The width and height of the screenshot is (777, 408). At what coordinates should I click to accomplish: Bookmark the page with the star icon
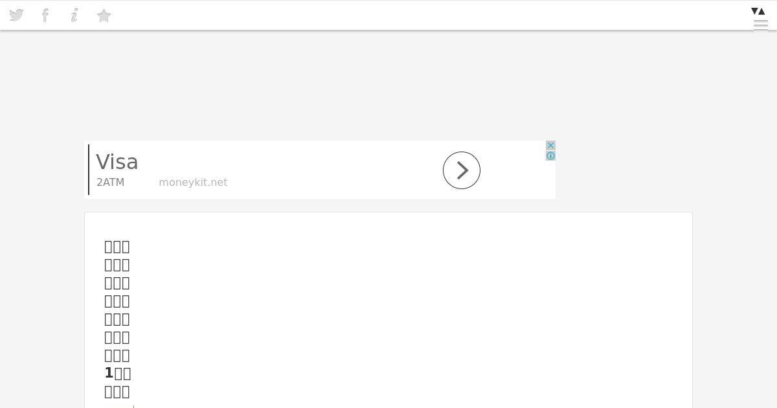104,16
